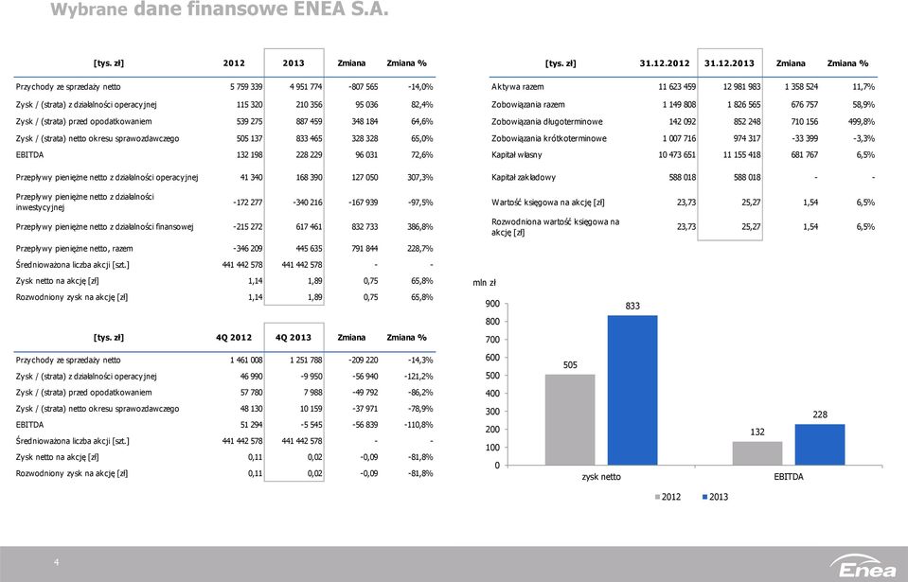Click the 'Przepływy pieniężne netto z działalności finansowej' label

(x=104, y=227)
